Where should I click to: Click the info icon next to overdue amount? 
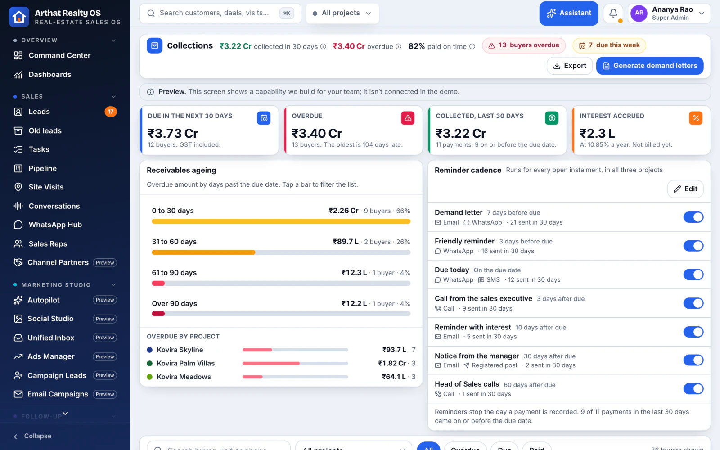(398, 46)
